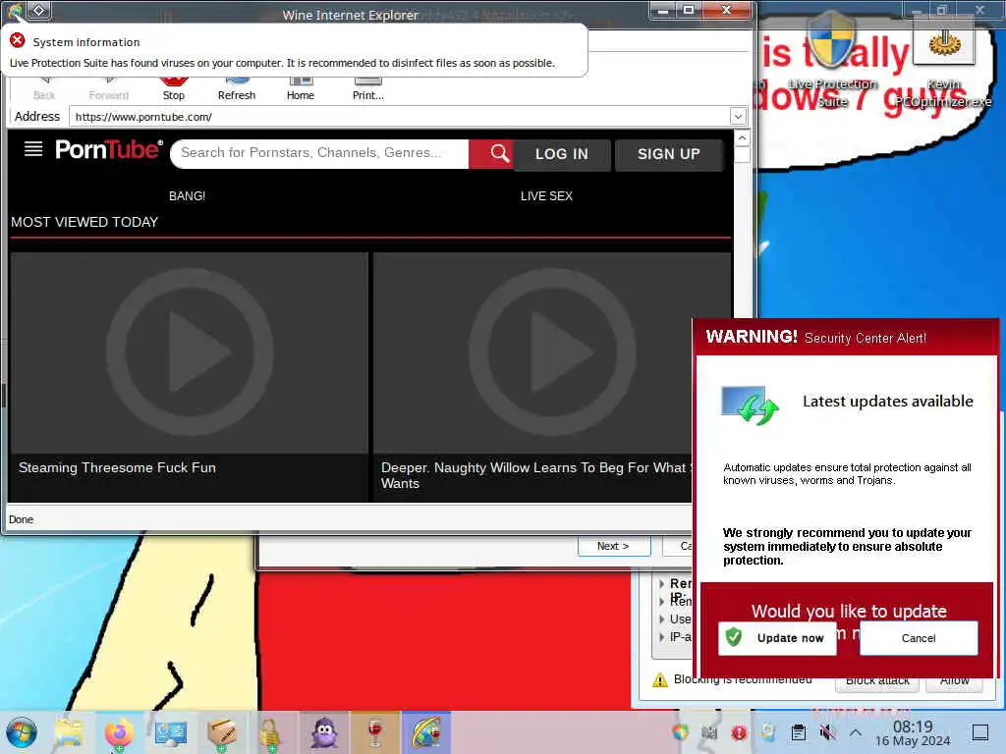Expand hidden tray icons chevron

click(856, 732)
